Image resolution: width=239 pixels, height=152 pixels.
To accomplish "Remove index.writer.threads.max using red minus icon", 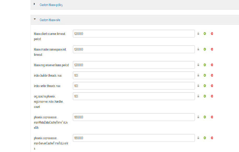I will (212, 86).
